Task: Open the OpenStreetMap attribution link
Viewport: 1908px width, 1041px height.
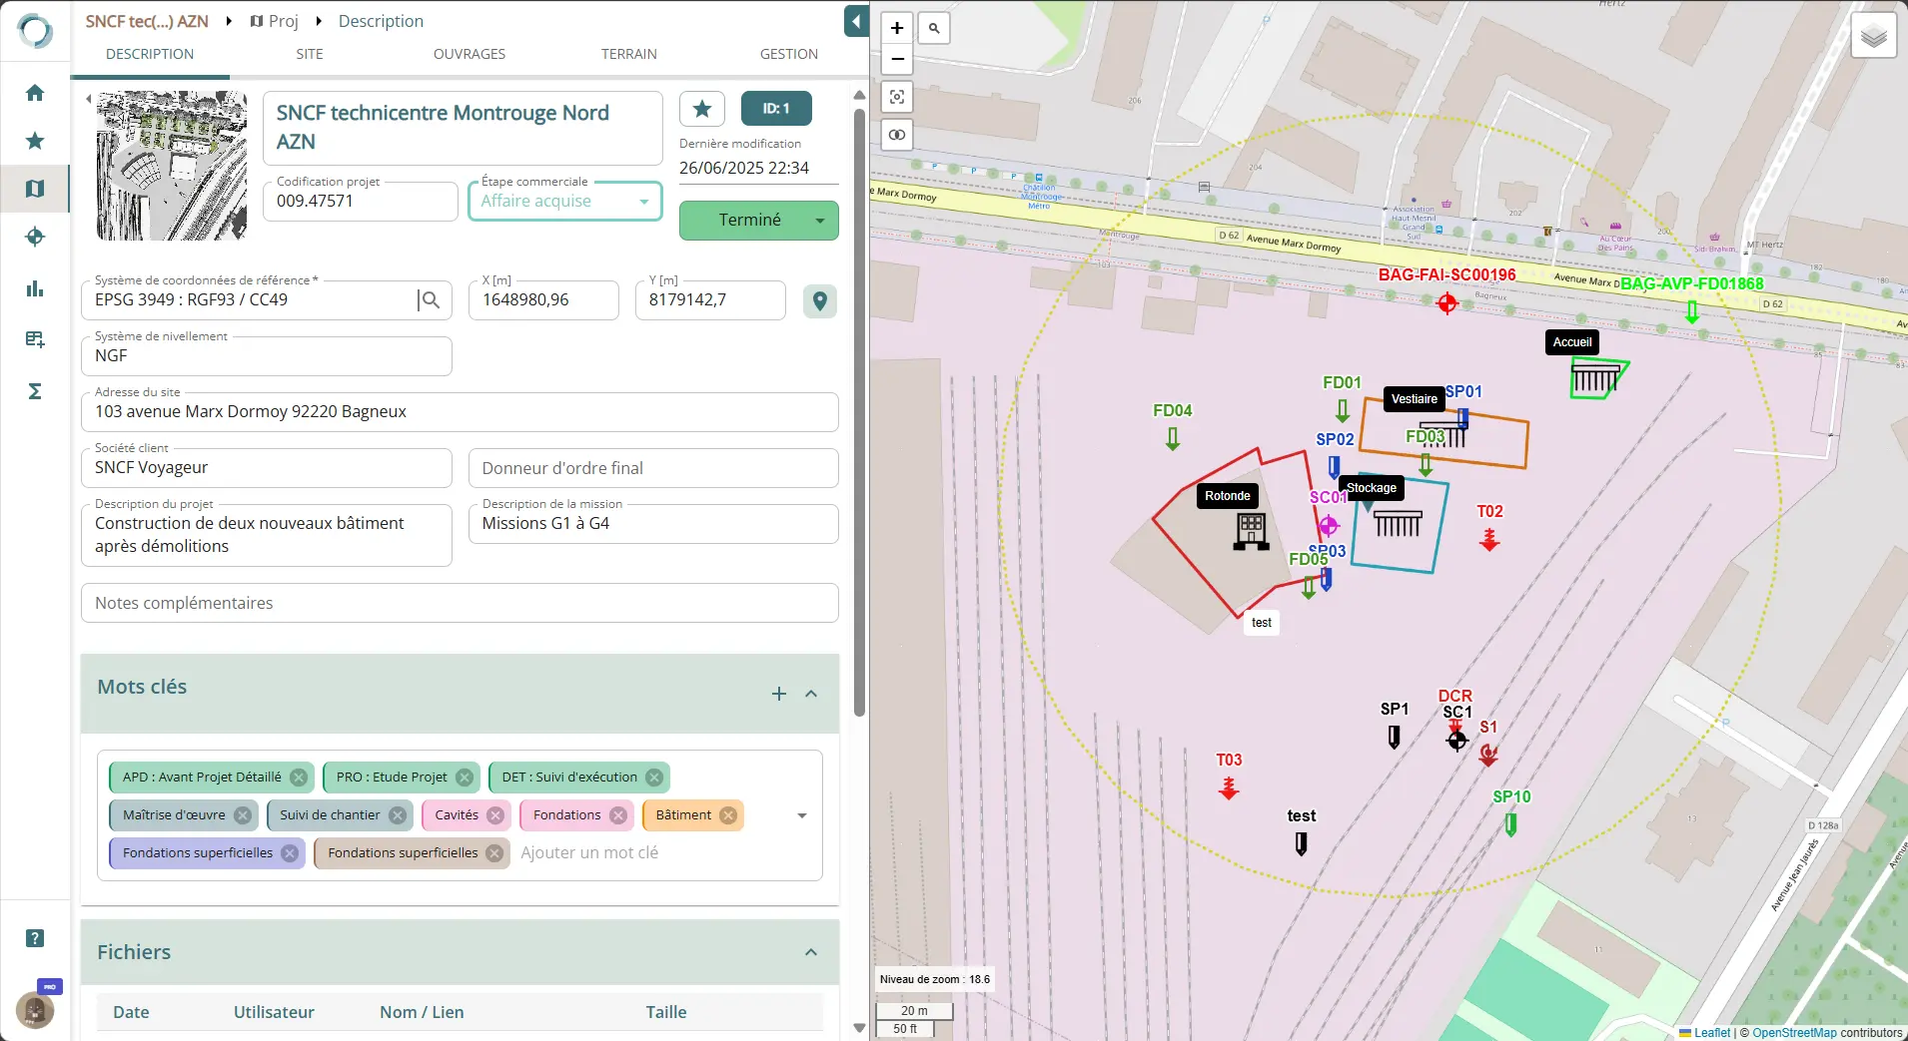Action: click(x=1793, y=1033)
